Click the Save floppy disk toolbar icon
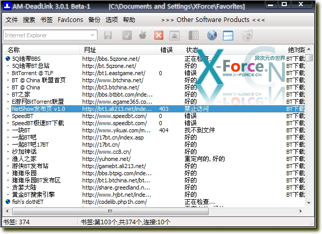This screenshot has width=322, height=234. [108, 35]
